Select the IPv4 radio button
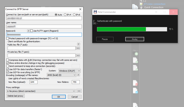The image size is (184, 107). point(65,15)
